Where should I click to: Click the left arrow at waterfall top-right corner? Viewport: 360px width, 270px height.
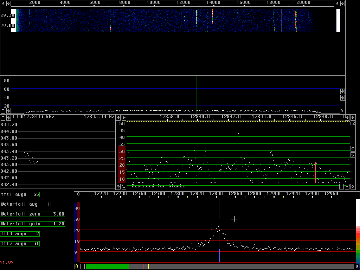click(342, 3)
